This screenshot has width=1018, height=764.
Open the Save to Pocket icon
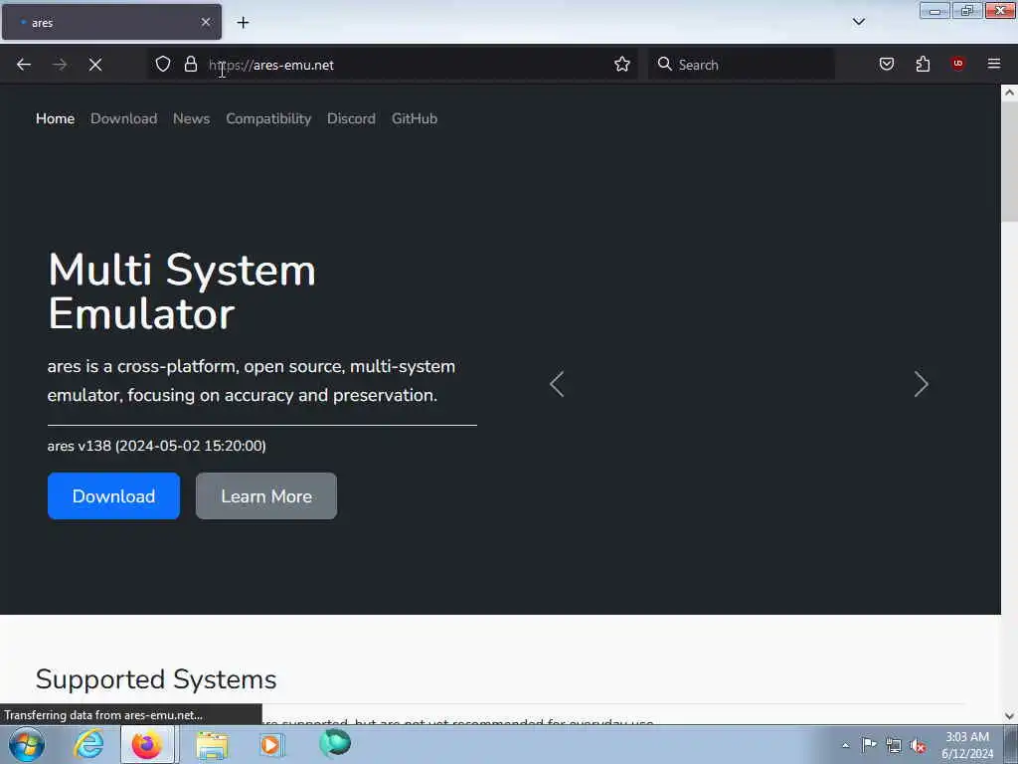coord(886,65)
